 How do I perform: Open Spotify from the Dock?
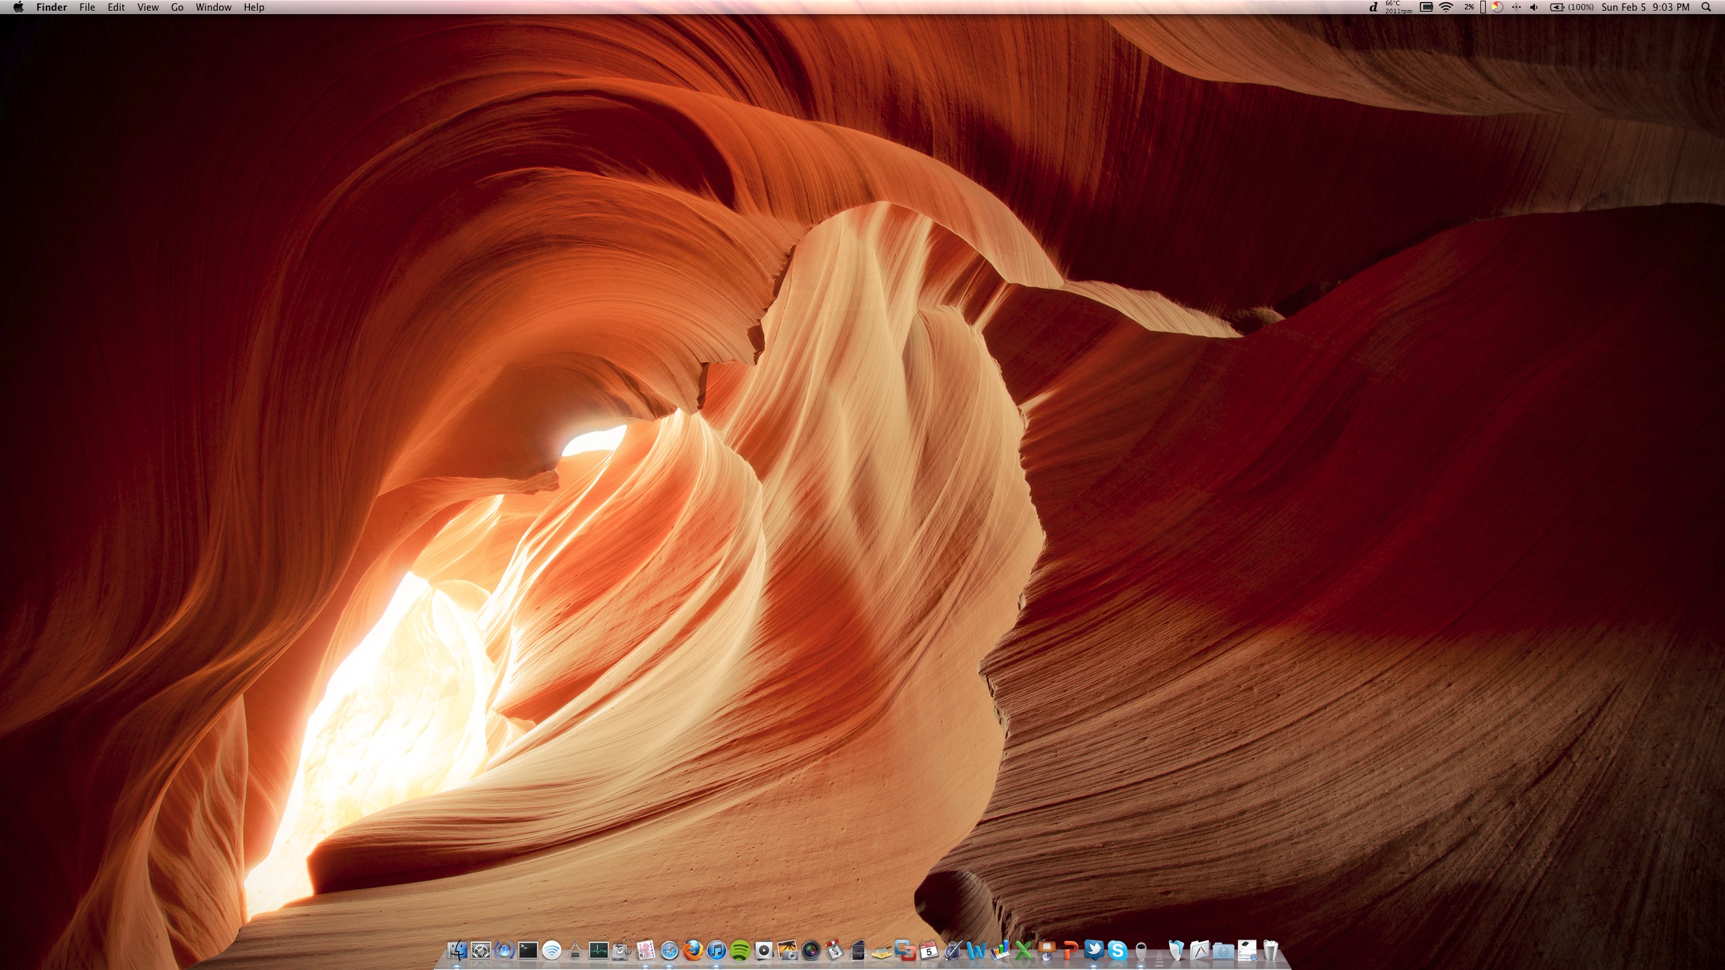pyautogui.click(x=741, y=950)
